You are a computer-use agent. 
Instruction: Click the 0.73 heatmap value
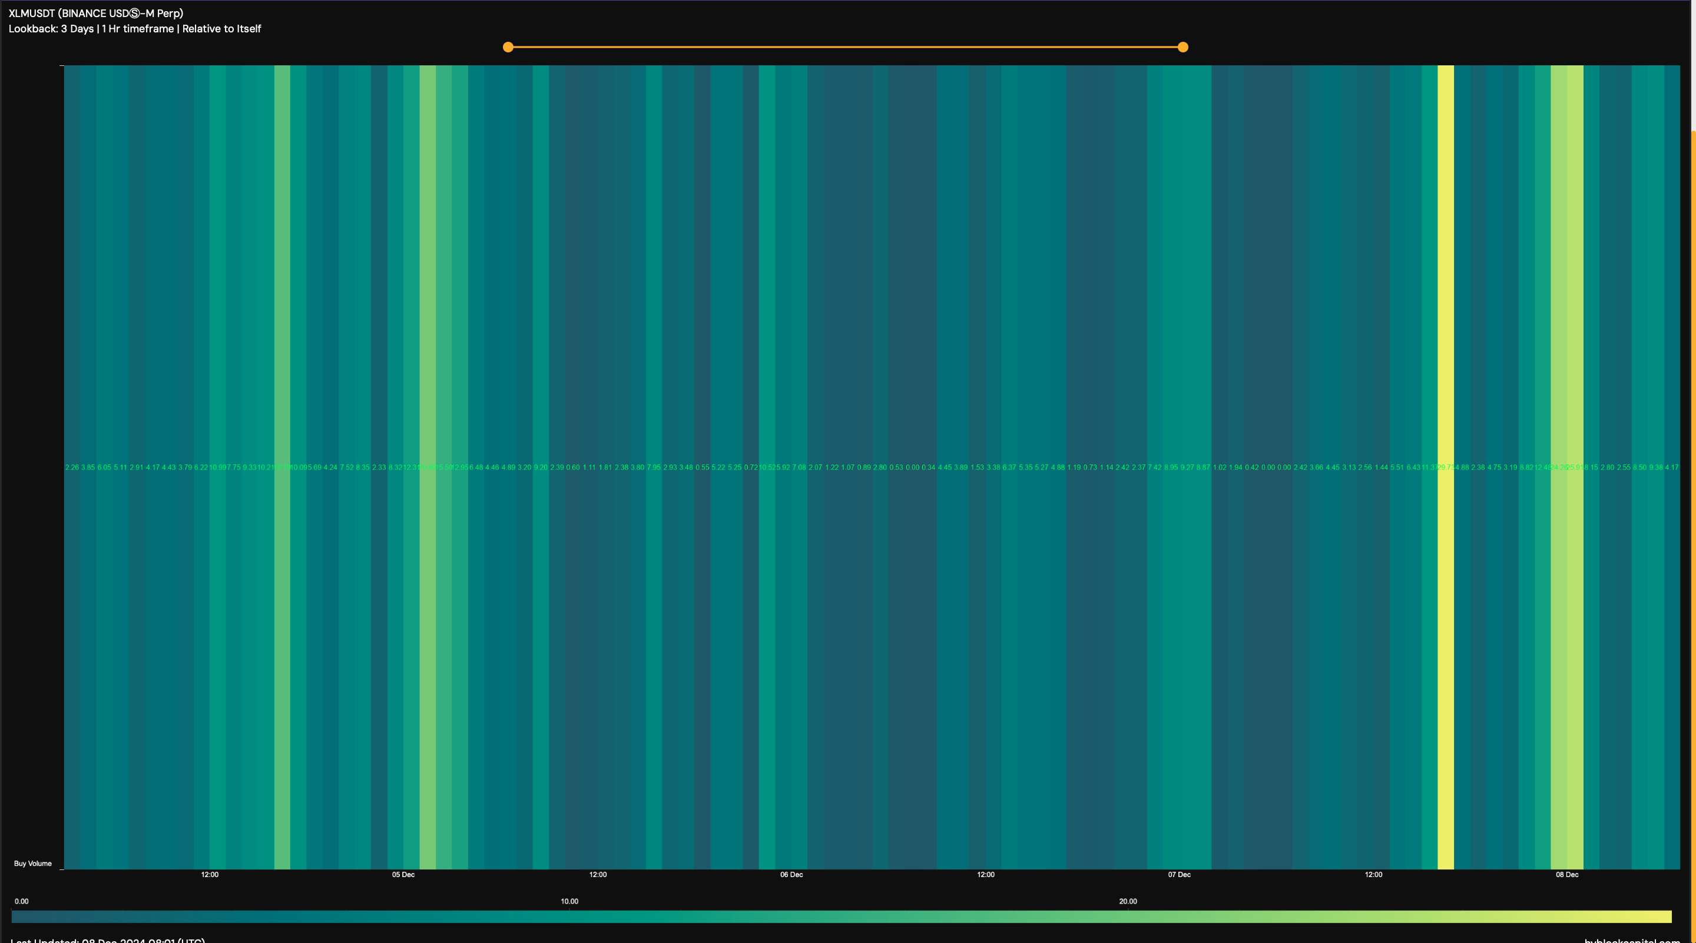click(1090, 467)
